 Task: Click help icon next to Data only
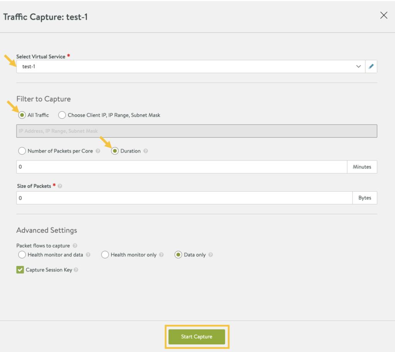[211, 255]
